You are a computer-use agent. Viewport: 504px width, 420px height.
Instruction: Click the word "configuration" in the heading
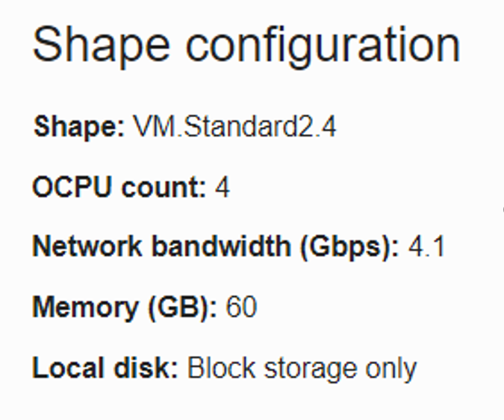[323, 45]
